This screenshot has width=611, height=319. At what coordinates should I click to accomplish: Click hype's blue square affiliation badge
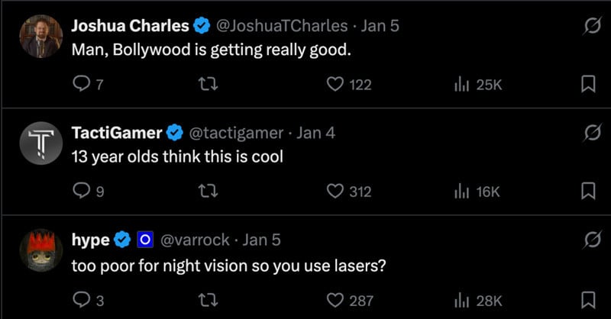click(146, 240)
